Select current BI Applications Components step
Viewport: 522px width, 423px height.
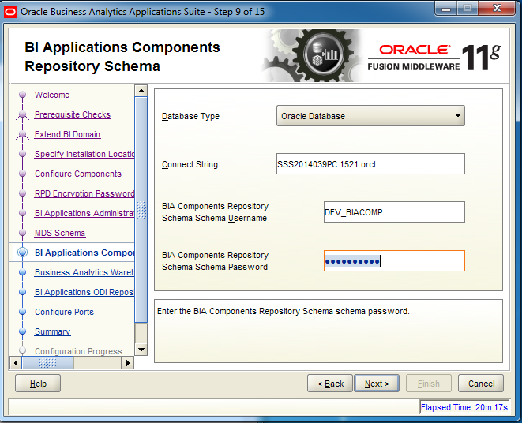84,253
